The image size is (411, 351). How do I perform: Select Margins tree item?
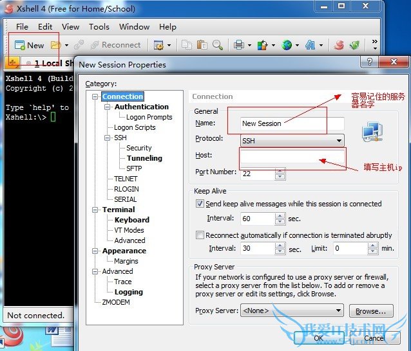tap(126, 261)
